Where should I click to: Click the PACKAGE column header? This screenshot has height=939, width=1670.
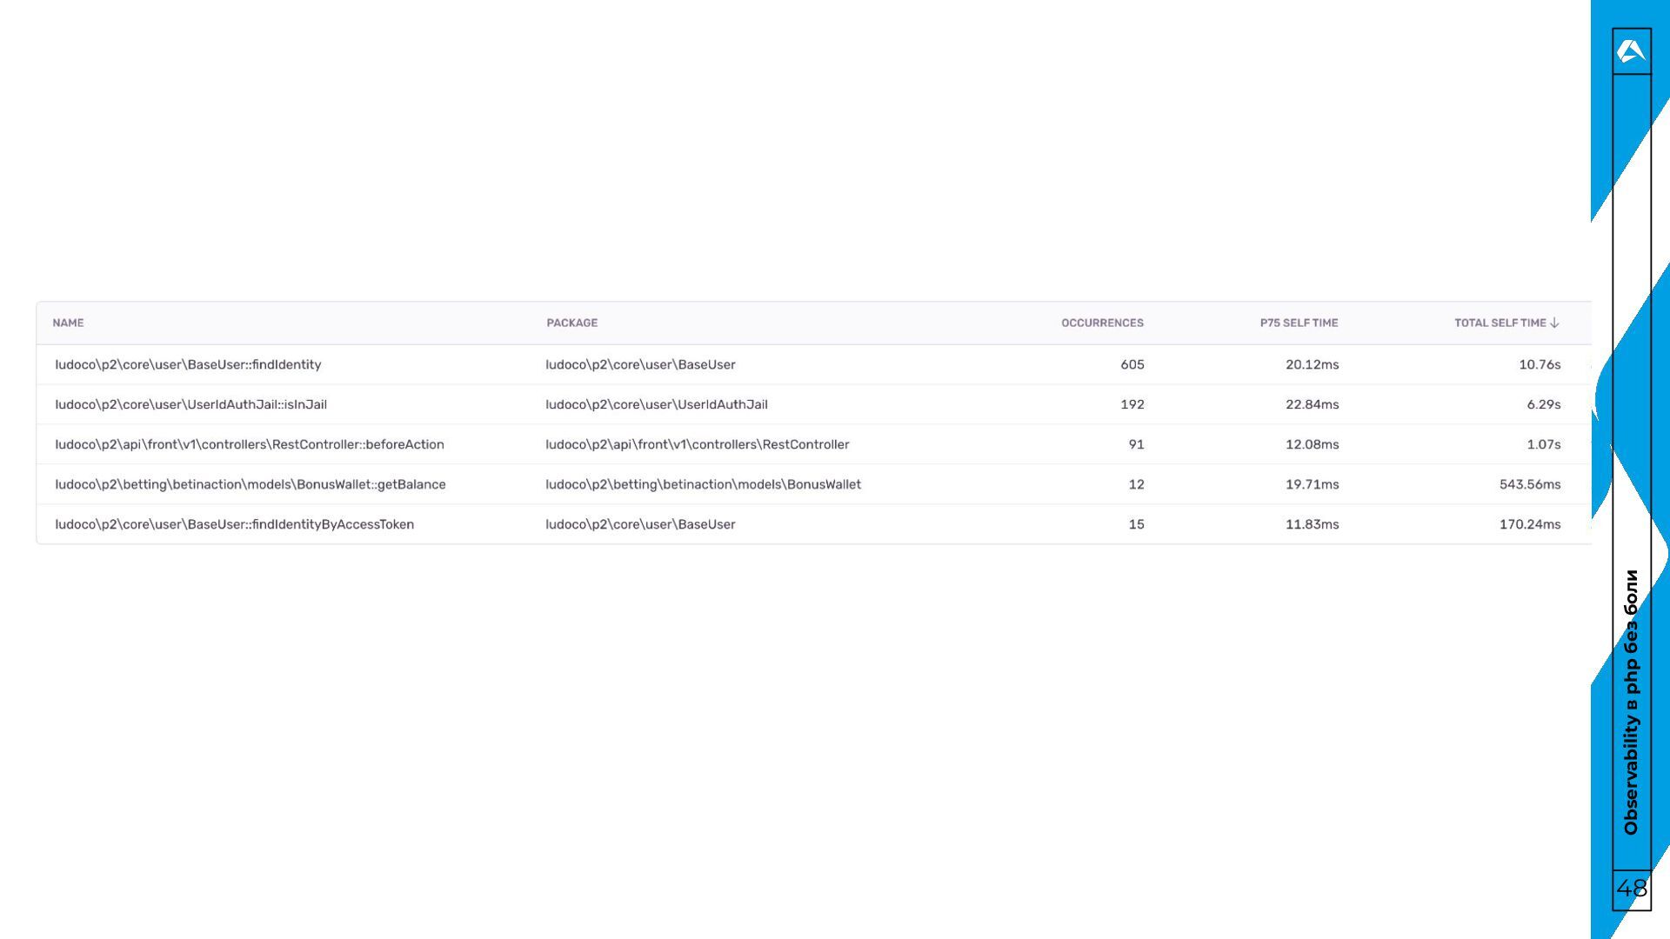click(571, 323)
